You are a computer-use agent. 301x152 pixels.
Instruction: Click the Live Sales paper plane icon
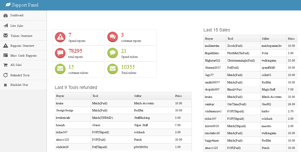point(5,26)
